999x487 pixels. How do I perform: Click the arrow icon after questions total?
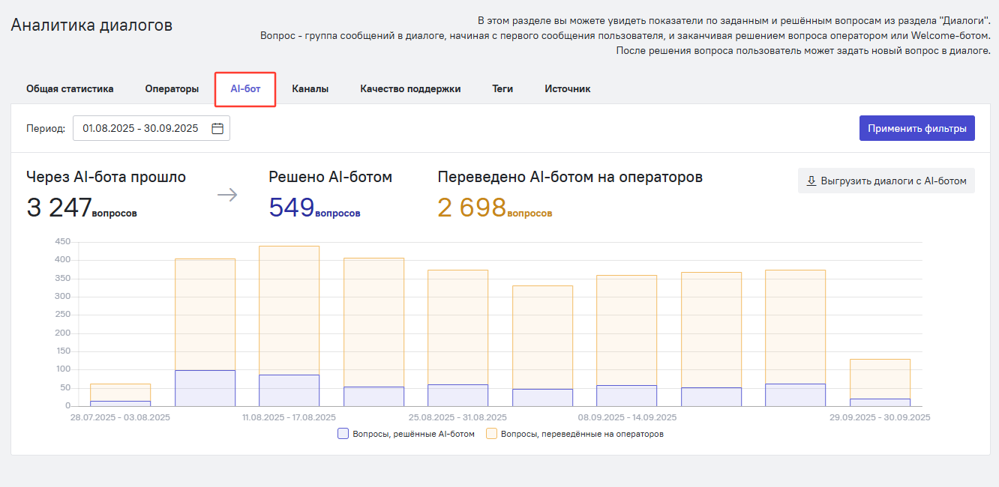coord(227,195)
